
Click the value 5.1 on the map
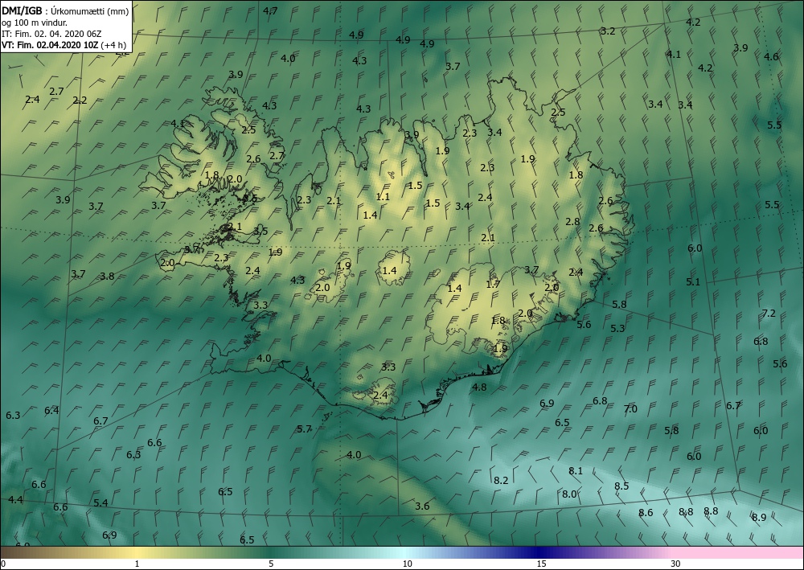click(693, 282)
